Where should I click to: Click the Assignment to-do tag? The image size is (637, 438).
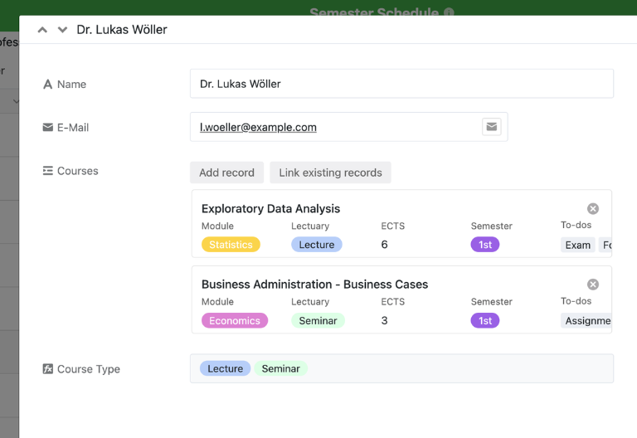click(586, 320)
